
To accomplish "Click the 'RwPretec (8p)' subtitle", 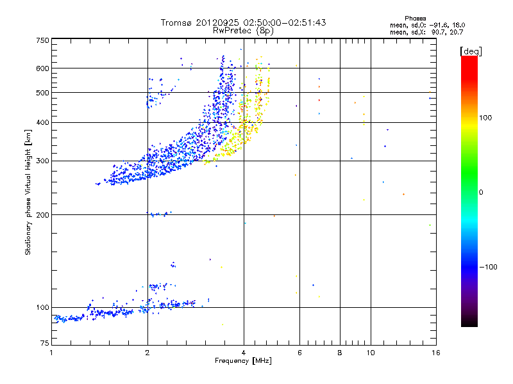I will pos(243,31).
